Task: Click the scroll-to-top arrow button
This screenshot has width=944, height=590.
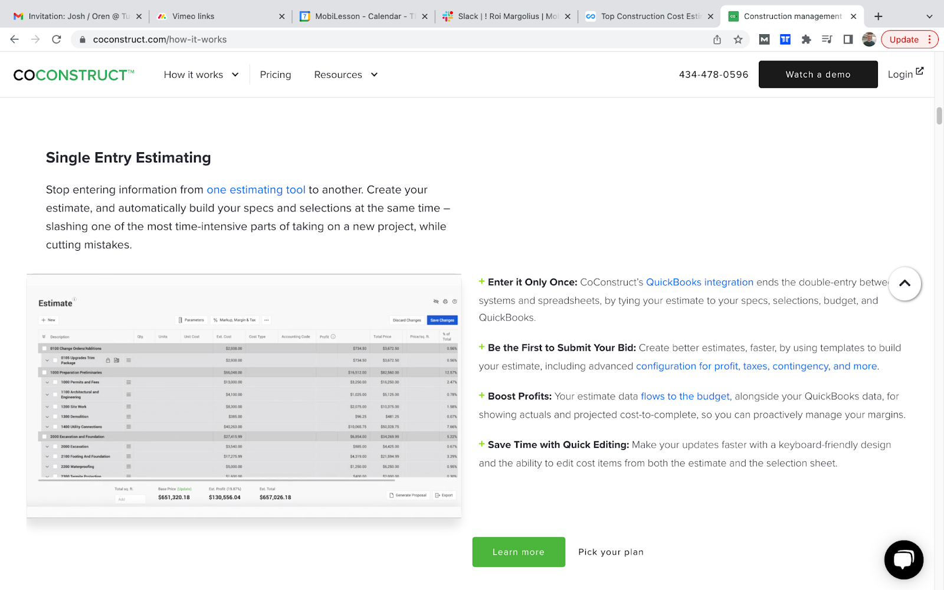Action: (x=904, y=283)
